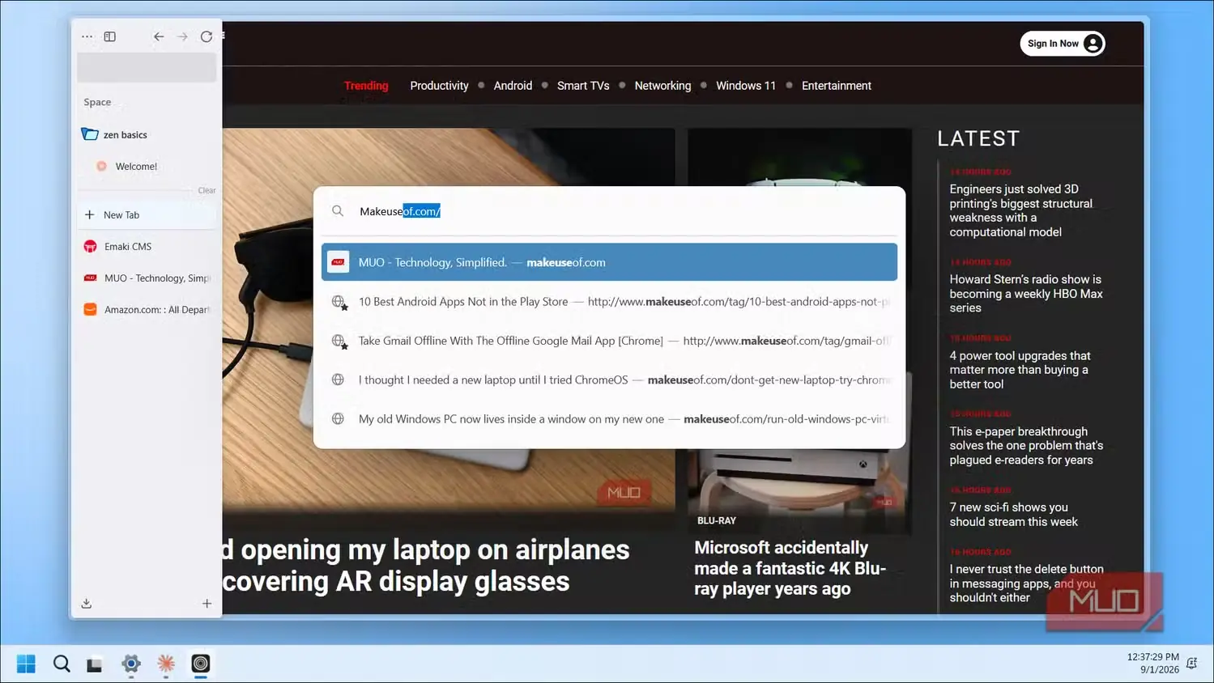Launch the gear app on the taskbar

[131, 664]
